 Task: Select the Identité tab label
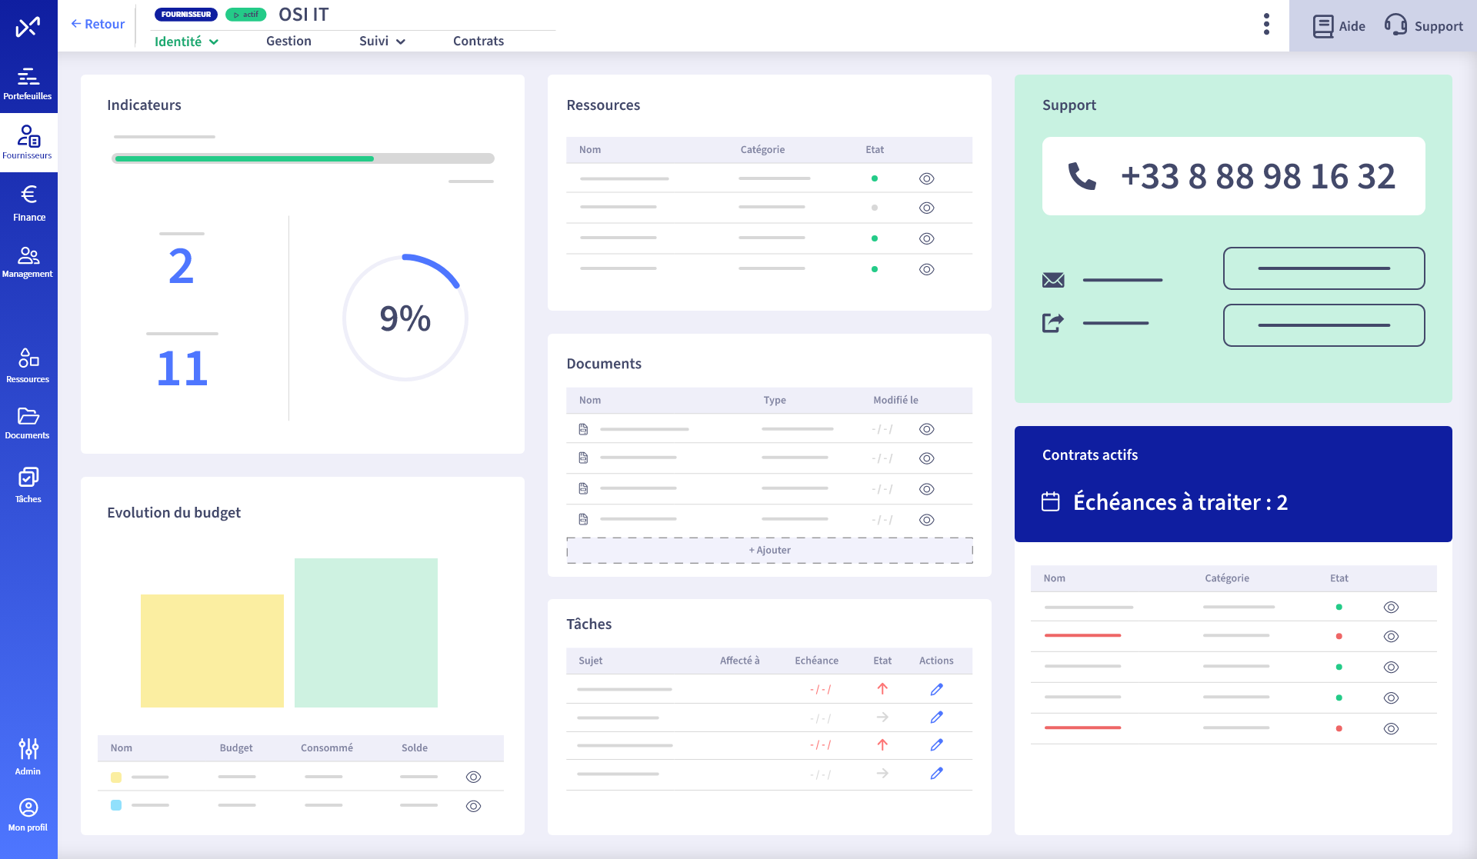point(178,42)
